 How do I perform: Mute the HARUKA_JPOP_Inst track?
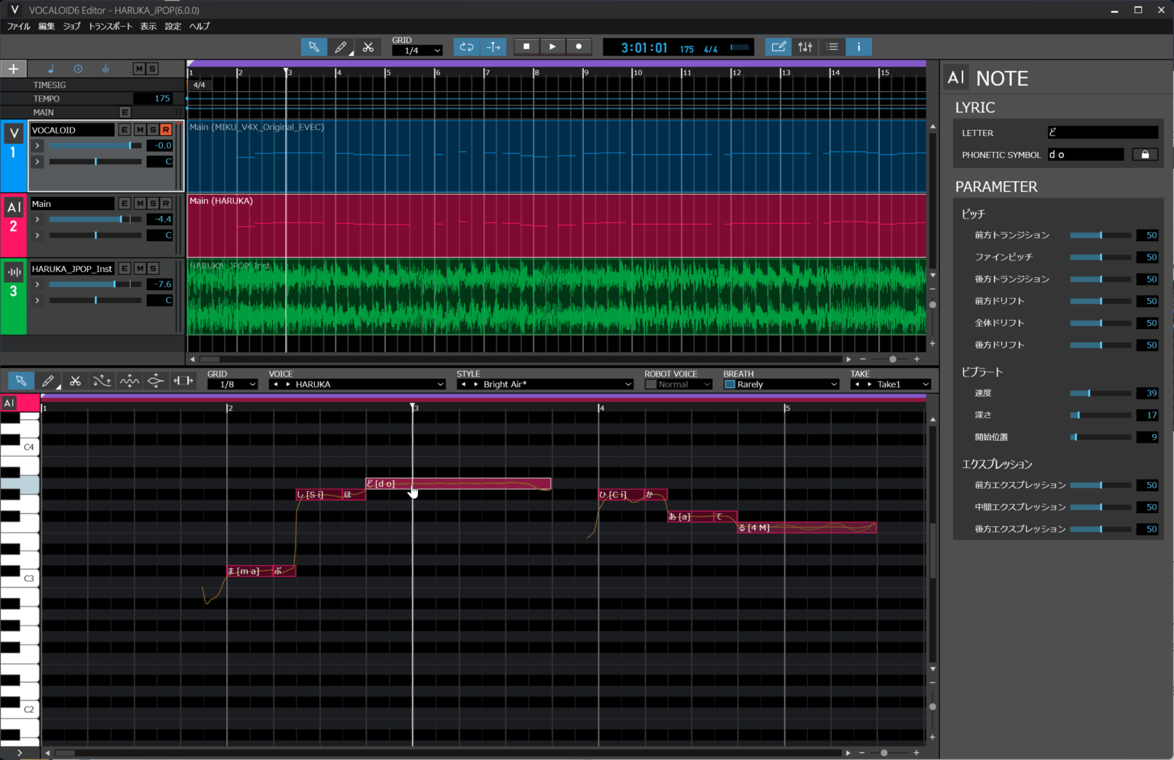click(x=140, y=269)
